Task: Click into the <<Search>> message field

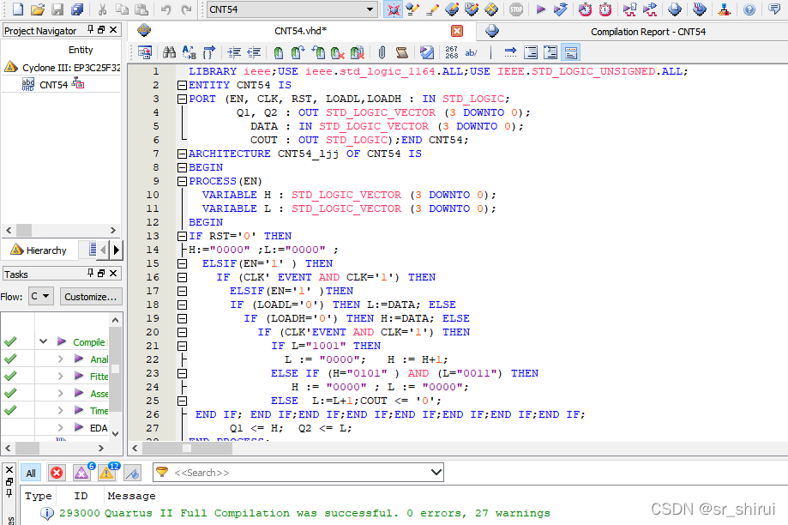Action: click(x=300, y=472)
